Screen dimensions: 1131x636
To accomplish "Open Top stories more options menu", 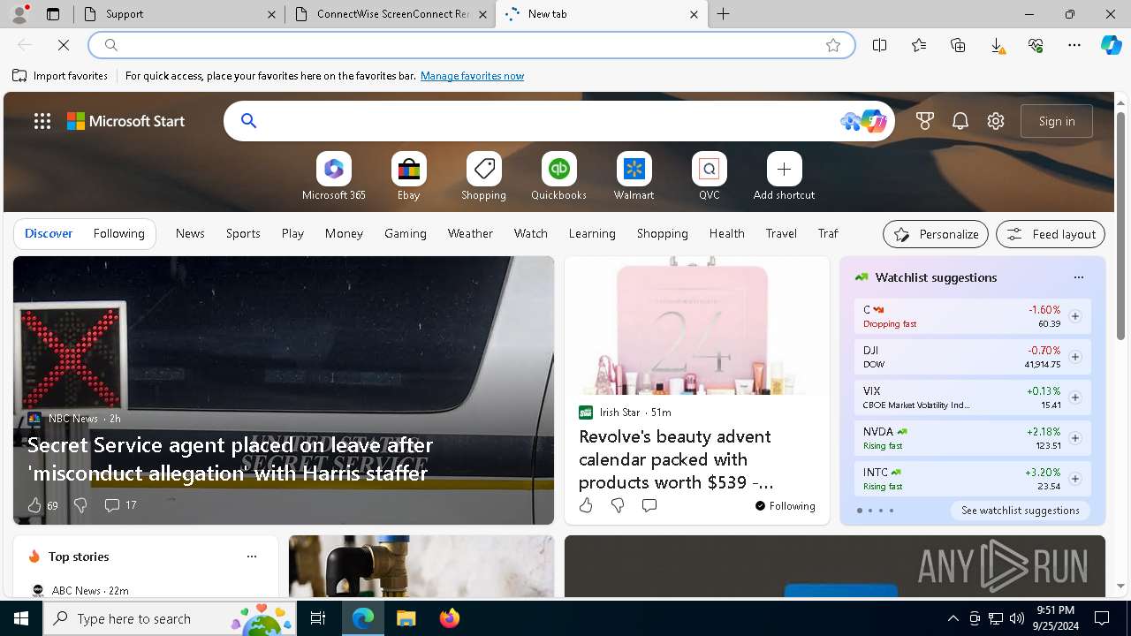I will click(x=251, y=556).
